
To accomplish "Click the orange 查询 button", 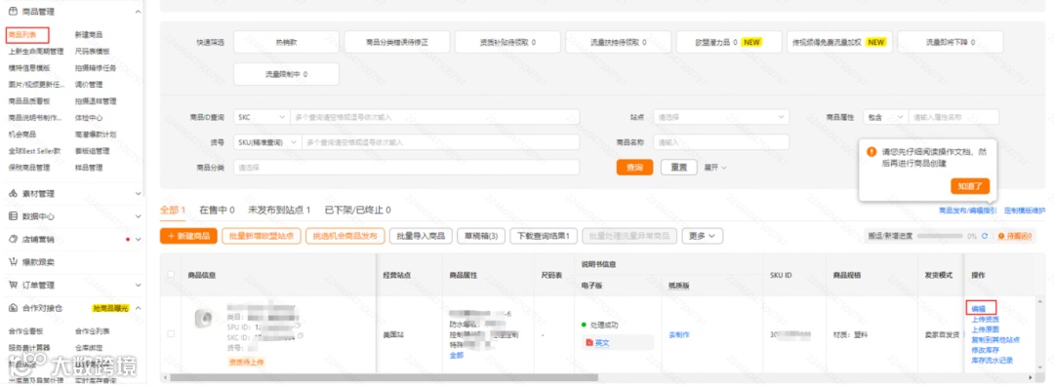I will click(x=634, y=168).
